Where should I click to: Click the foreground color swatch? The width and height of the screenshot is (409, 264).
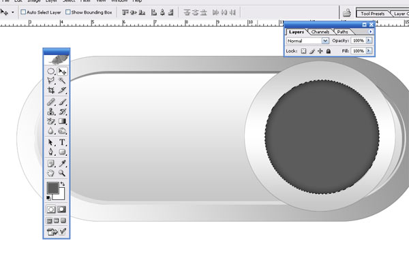click(52, 188)
